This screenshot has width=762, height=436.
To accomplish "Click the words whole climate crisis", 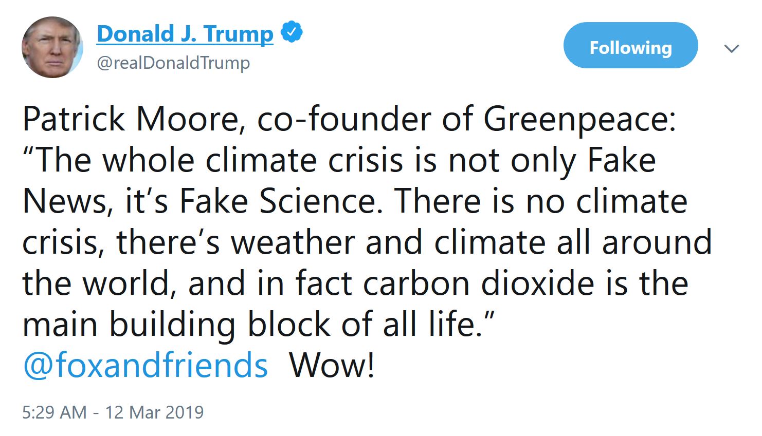I will [x=253, y=160].
